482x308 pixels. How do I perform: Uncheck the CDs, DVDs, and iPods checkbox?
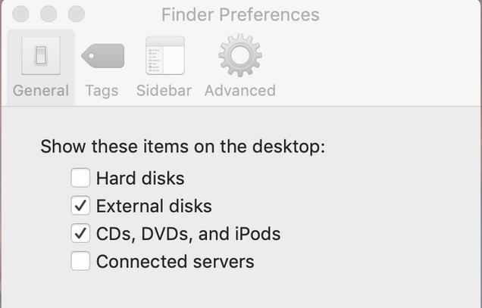(80, 233)
